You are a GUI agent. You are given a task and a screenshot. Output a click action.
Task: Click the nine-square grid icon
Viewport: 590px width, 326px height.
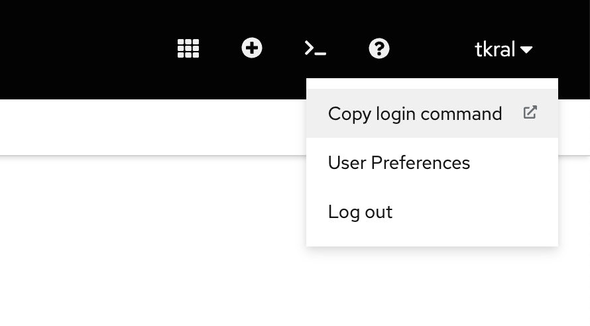click(188, 48)
